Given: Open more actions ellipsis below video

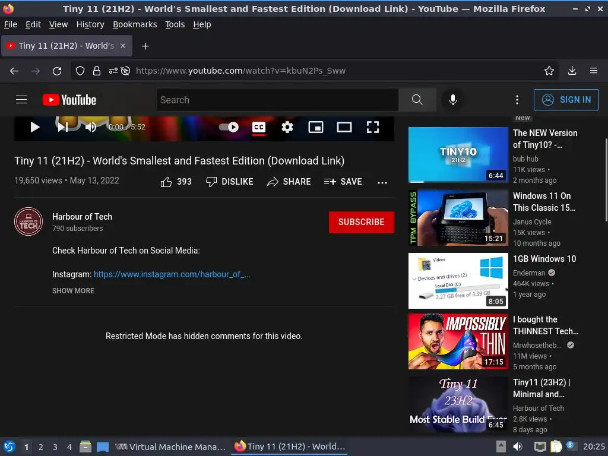Looking at the screenshot, I should pos(382,182).
